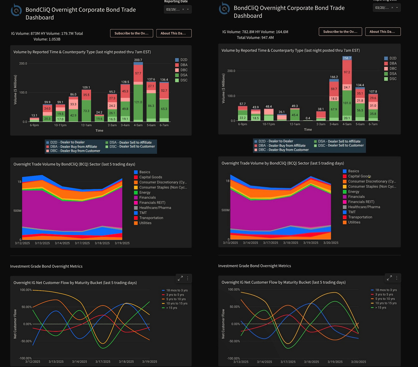Toggle Consumer Staples in 03/20 sector legend
Viewport: 418px width, 367px height.
pos(369,186)
